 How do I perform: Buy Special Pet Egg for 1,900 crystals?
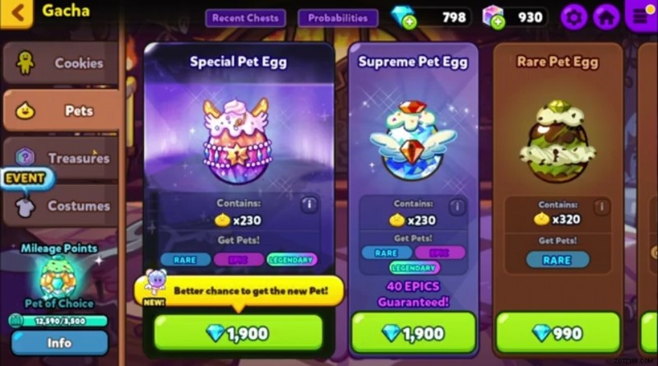pyautogui.click(x=239, y=333)
